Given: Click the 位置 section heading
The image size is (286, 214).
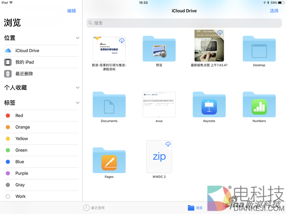Looking at the screenshot, I should click(x=10, y=38).
